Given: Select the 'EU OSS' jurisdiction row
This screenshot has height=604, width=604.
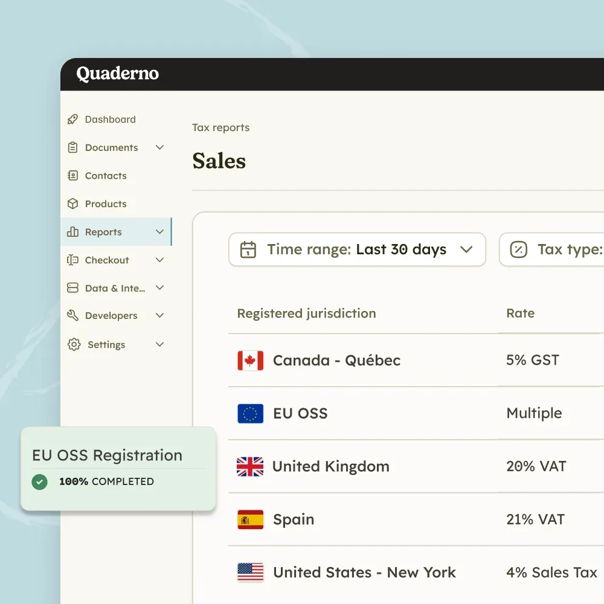Looking at the screenshot, I should pos(416,414).
